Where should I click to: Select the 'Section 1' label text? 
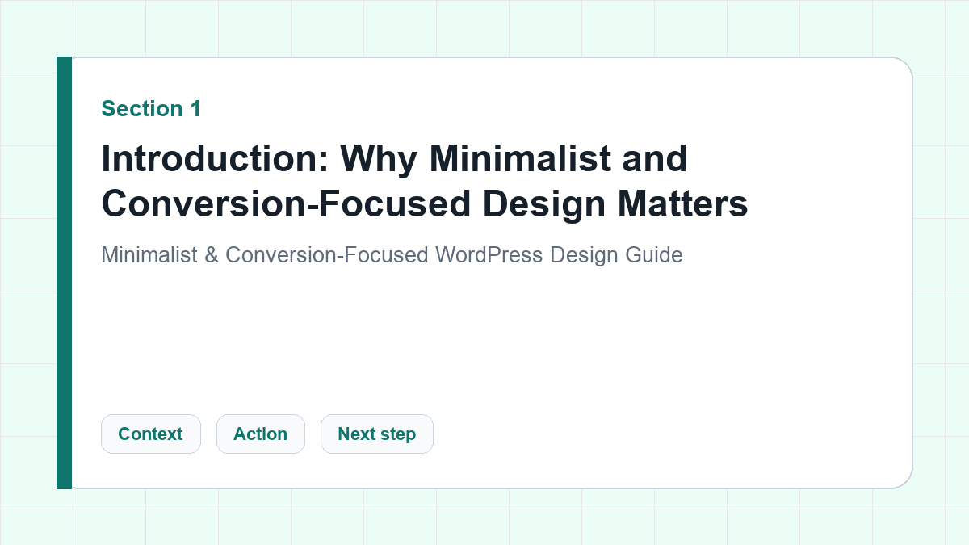click(151, 109)
